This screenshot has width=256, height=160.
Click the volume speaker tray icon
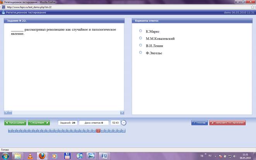click(235, 156)
